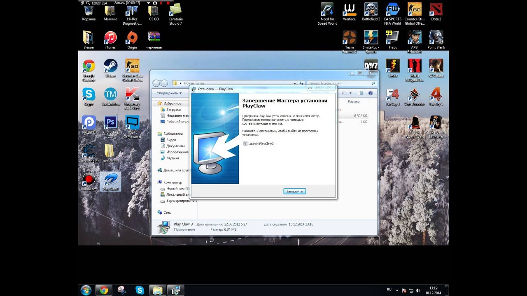Select the Origin desktop icon
This screenshot has height=296, width=527.
click(x=132, y=40)
